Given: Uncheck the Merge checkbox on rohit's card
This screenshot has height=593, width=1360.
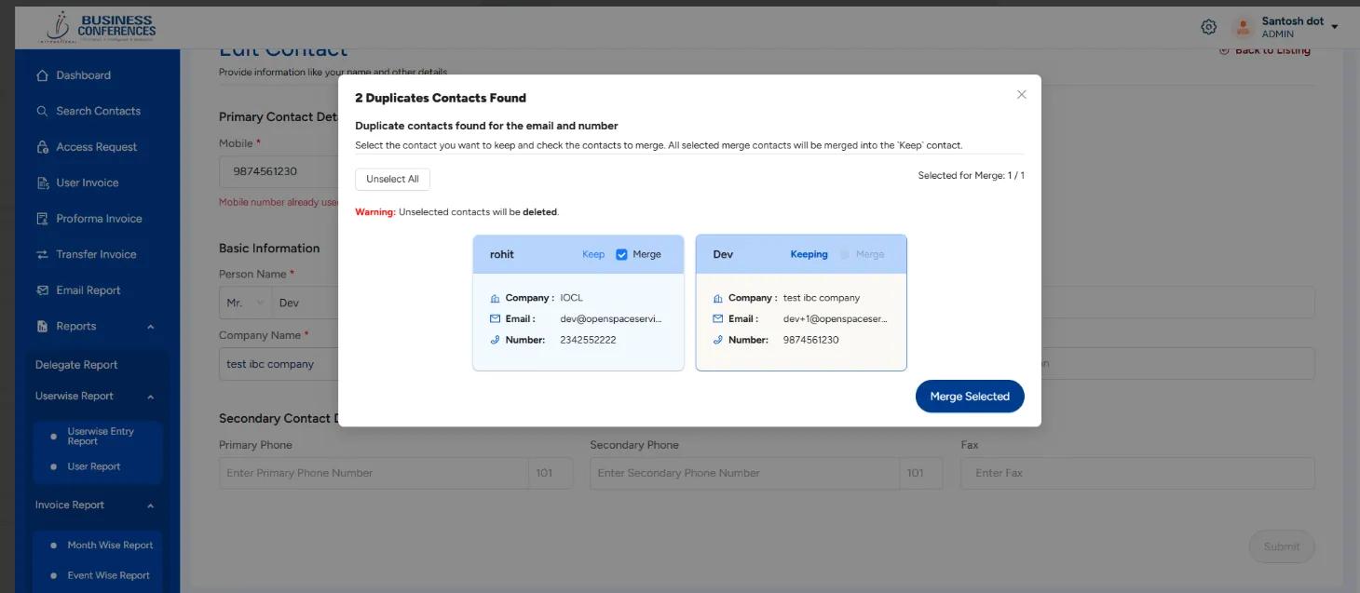Looking at the screenshot, I should (621, 253).
